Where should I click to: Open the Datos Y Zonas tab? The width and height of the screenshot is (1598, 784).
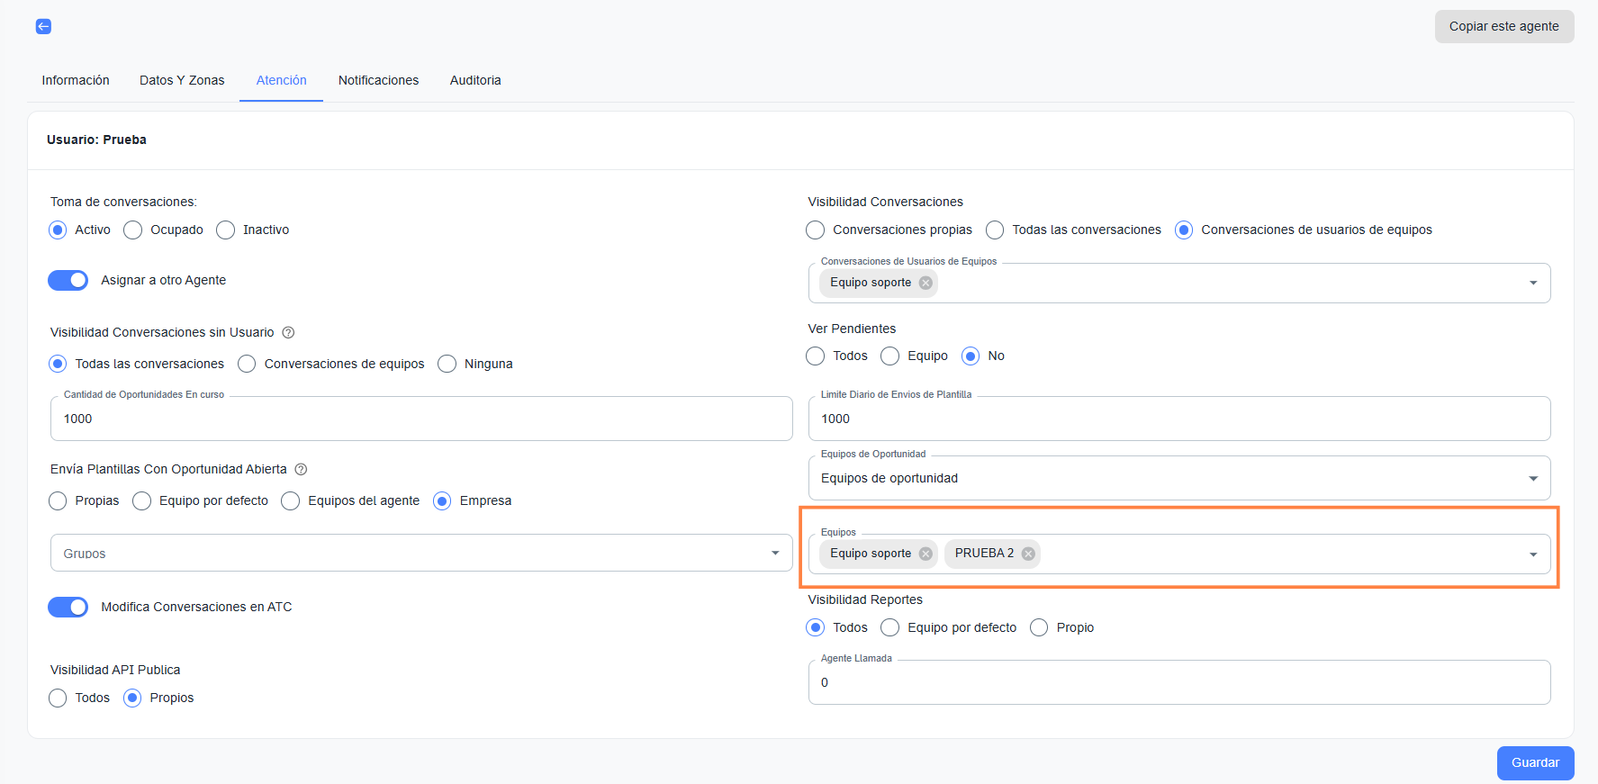pos(182,80)
